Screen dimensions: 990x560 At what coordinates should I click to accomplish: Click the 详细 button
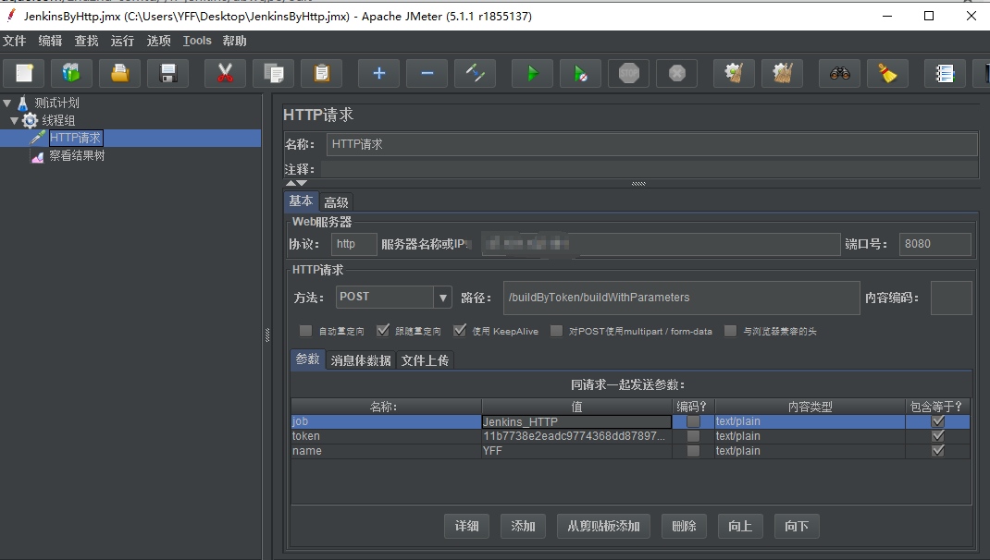(466, 526)
